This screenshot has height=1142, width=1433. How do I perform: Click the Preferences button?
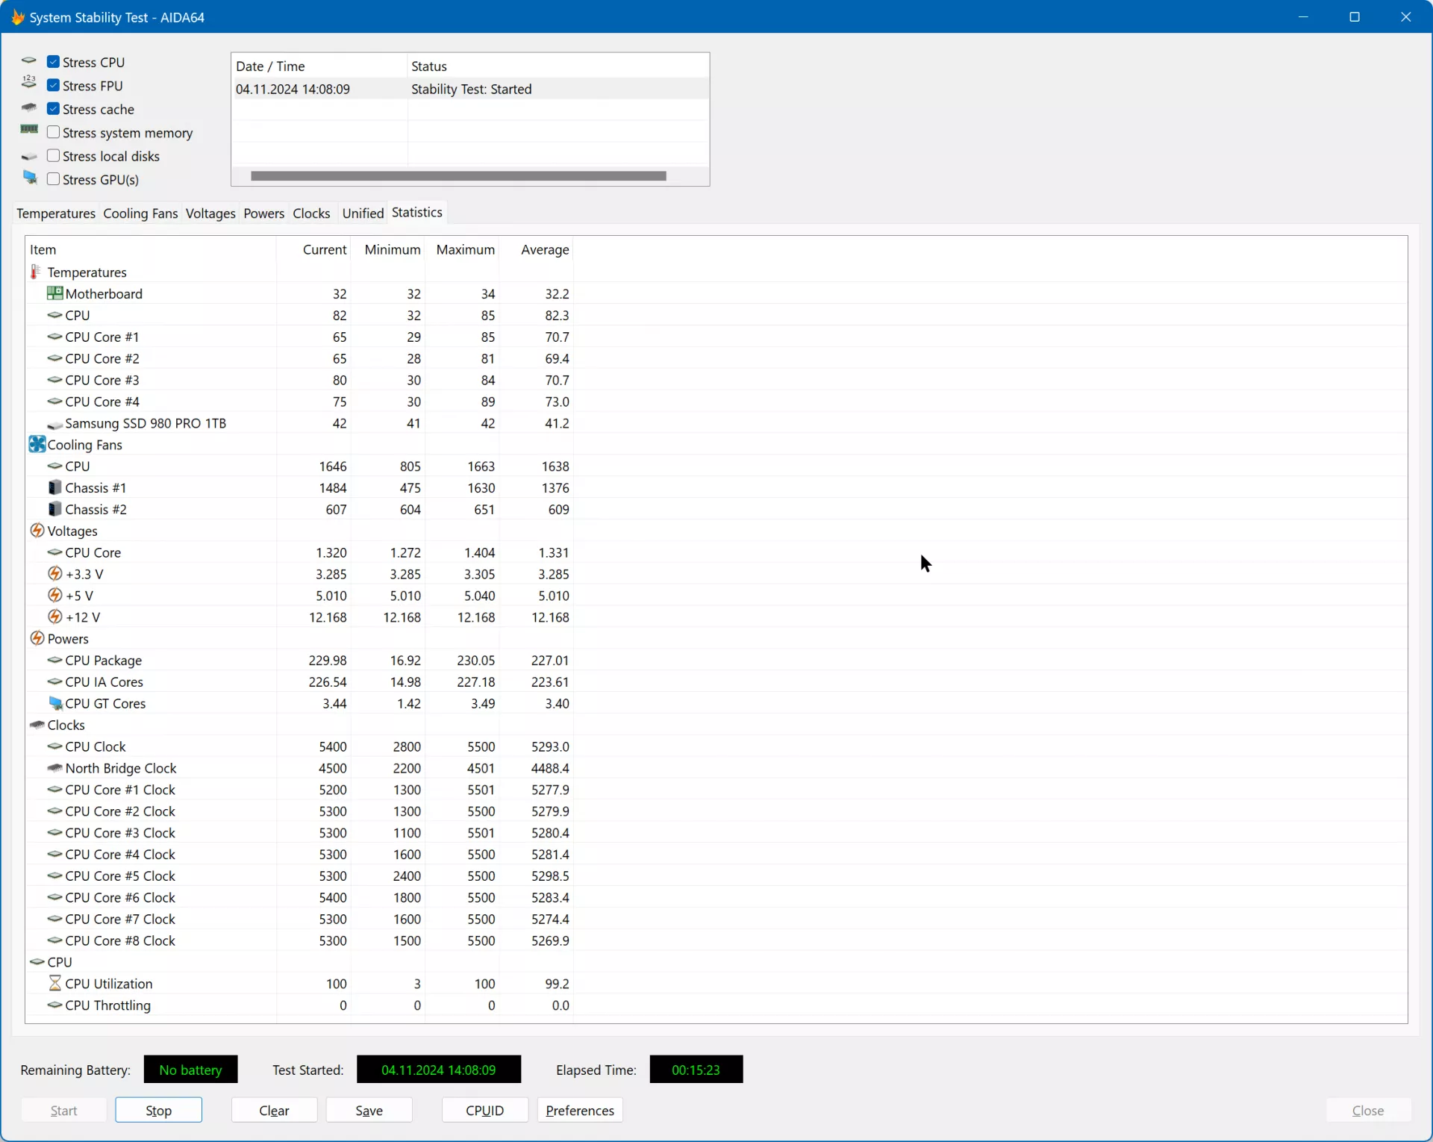pyautogui.click(x=579, y=1109)
